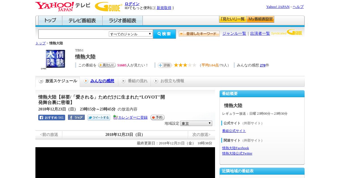Open the ラジオ番組表 navigation tab

coord(122,21)
